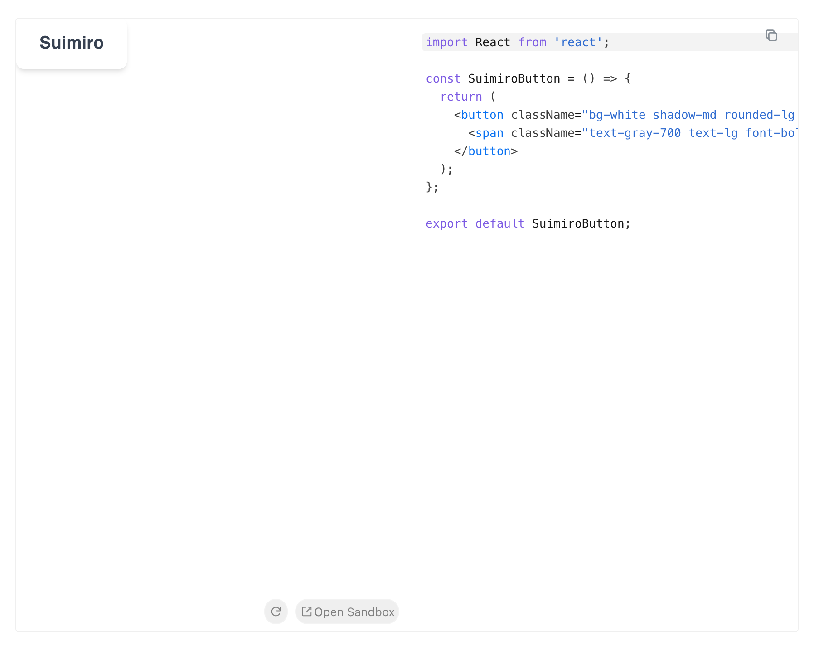Copy the code with the clipboard icon
Image resolution: width=814 pixels, height=646 pixels.
(x=771, y=35)
